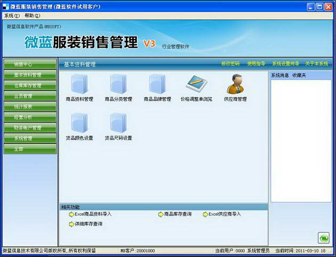Open 系统 menu
Screen dimensions: 336x257
pyautogui.click(x=12, y=15)
